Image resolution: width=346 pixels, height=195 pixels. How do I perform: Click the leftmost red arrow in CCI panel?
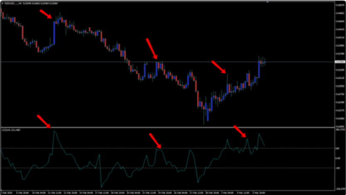tap(43, 121)
